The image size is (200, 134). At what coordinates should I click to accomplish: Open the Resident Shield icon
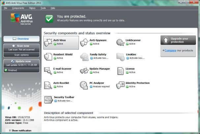click(48, 57)
